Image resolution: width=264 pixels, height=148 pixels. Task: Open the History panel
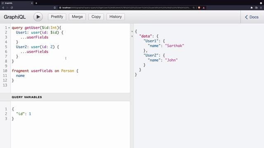pos(115,17)
